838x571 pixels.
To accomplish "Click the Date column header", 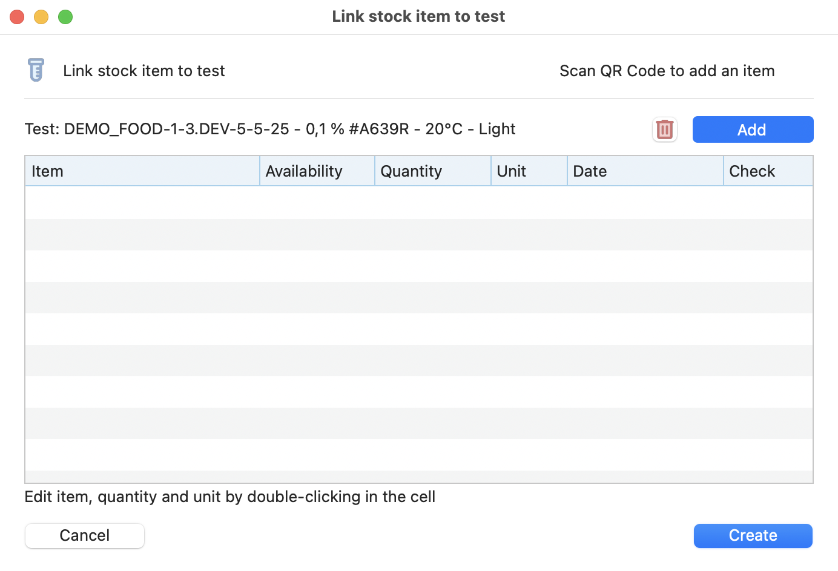I will [645, 171].
